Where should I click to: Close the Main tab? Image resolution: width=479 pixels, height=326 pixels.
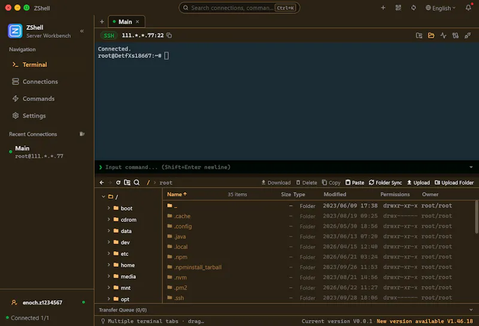pos(138,22)
